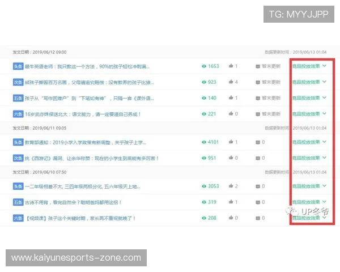
Task: Expand 竞品投放效果 for the 319-view article
Action: pyautogui.click(x=309, y=202)
